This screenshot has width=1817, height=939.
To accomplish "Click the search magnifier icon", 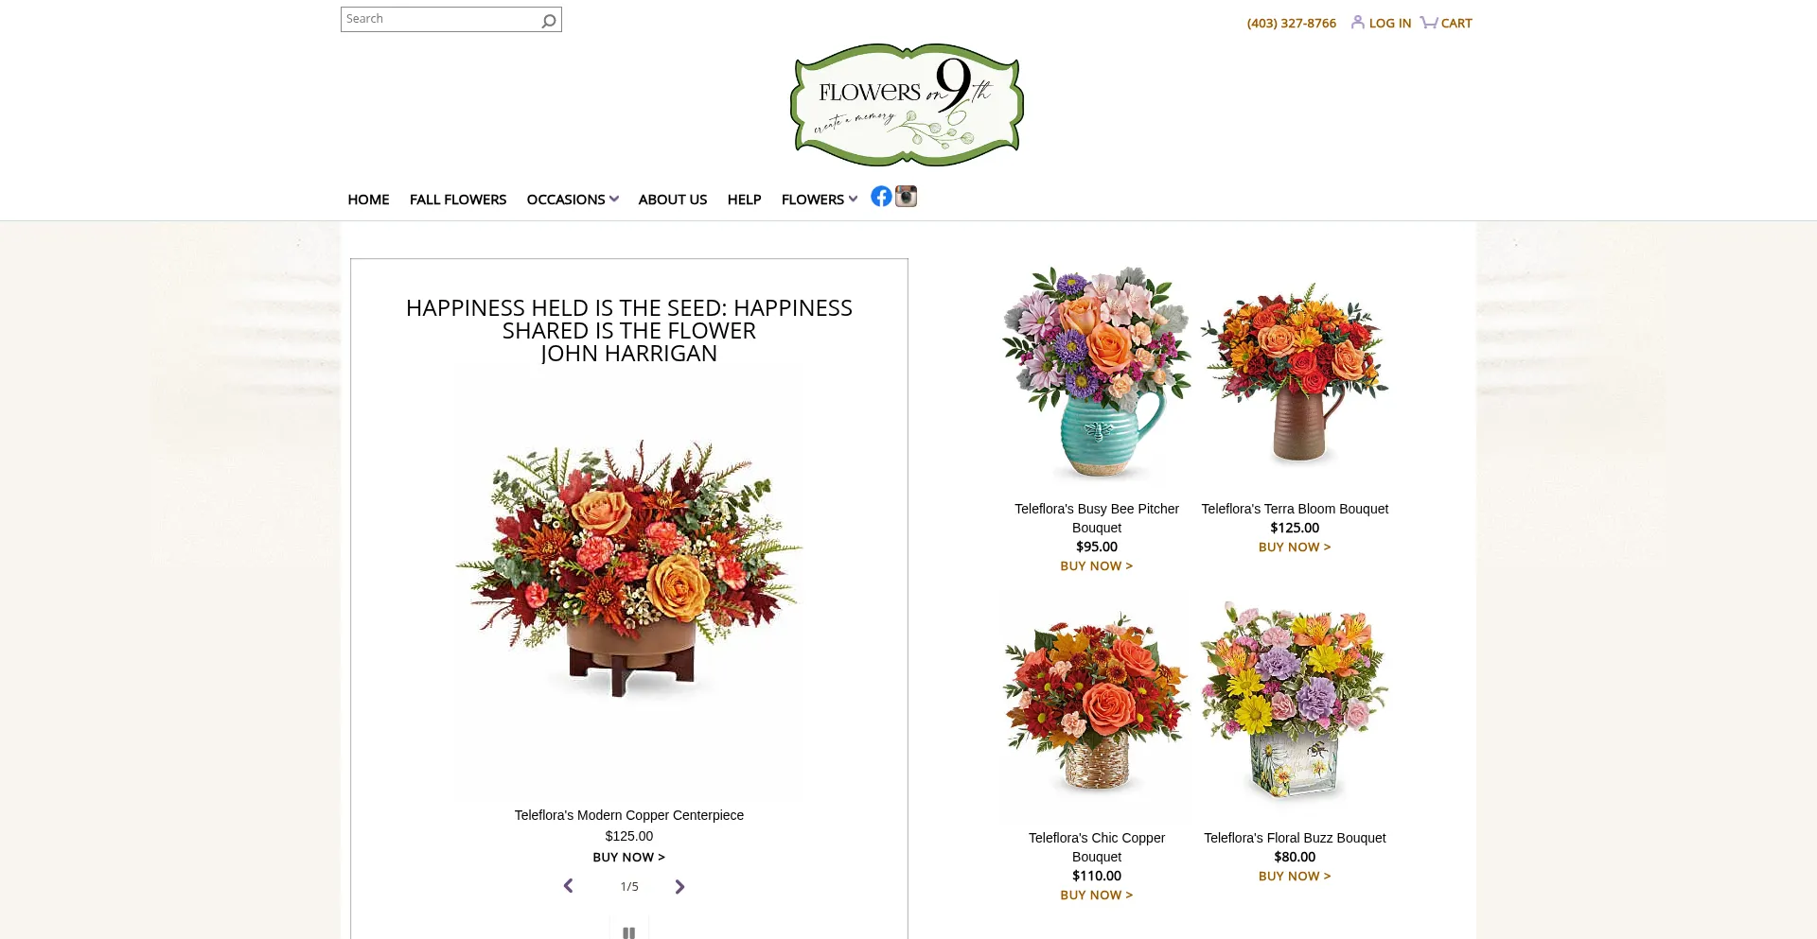I will click(549, 20).
